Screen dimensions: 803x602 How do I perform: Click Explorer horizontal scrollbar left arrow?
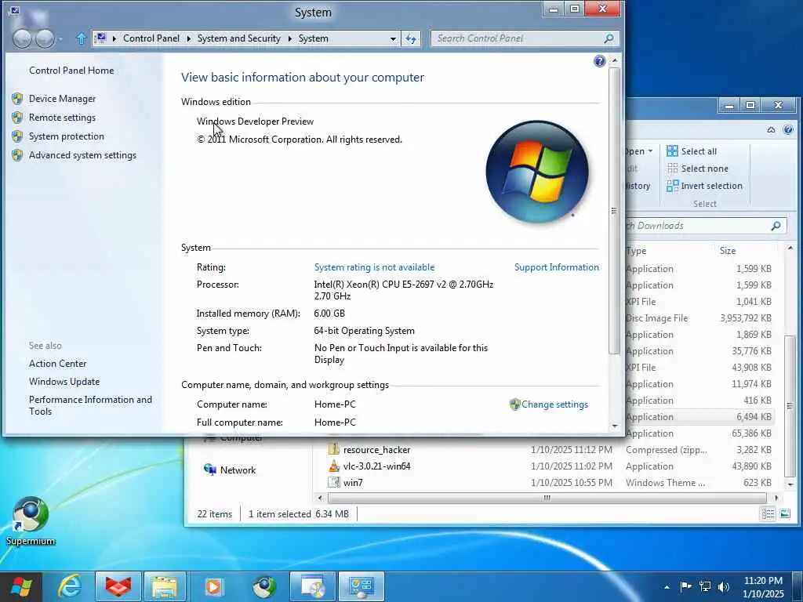(320, 498)
